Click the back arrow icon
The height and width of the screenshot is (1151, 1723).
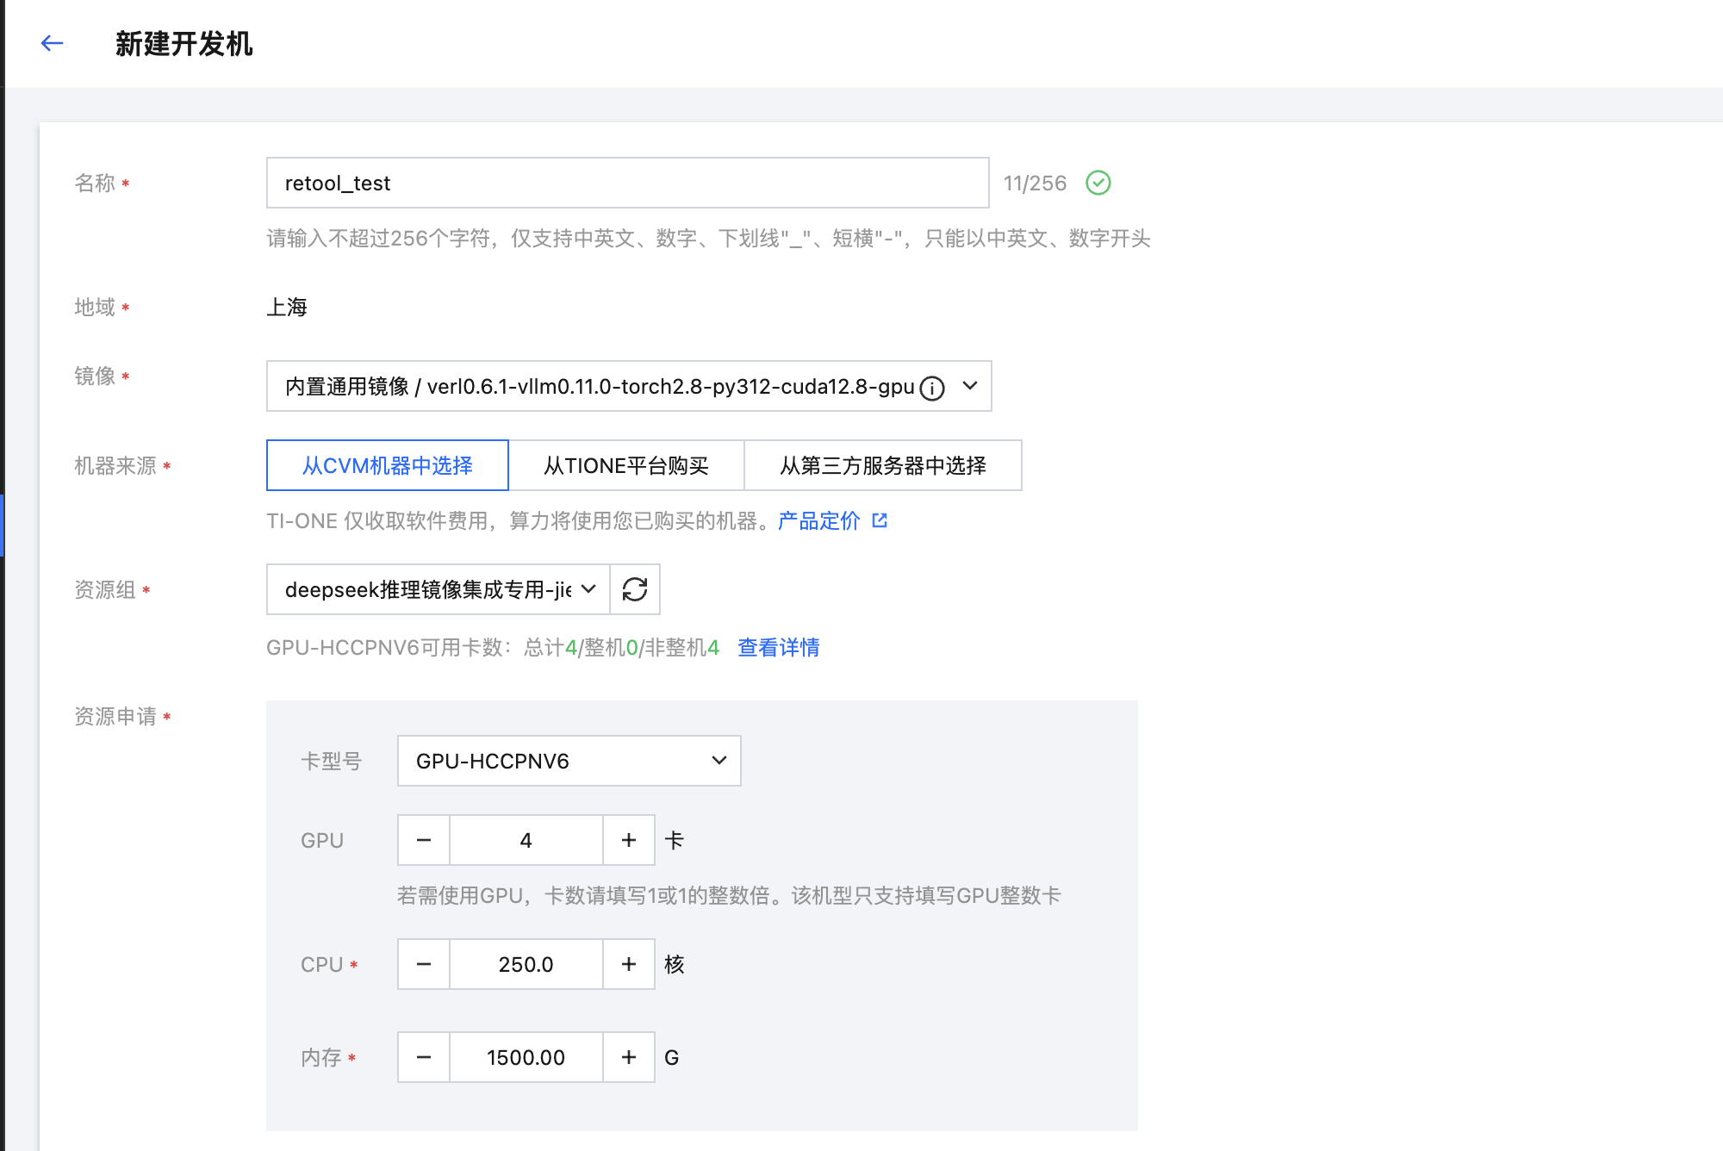point(53,43)
